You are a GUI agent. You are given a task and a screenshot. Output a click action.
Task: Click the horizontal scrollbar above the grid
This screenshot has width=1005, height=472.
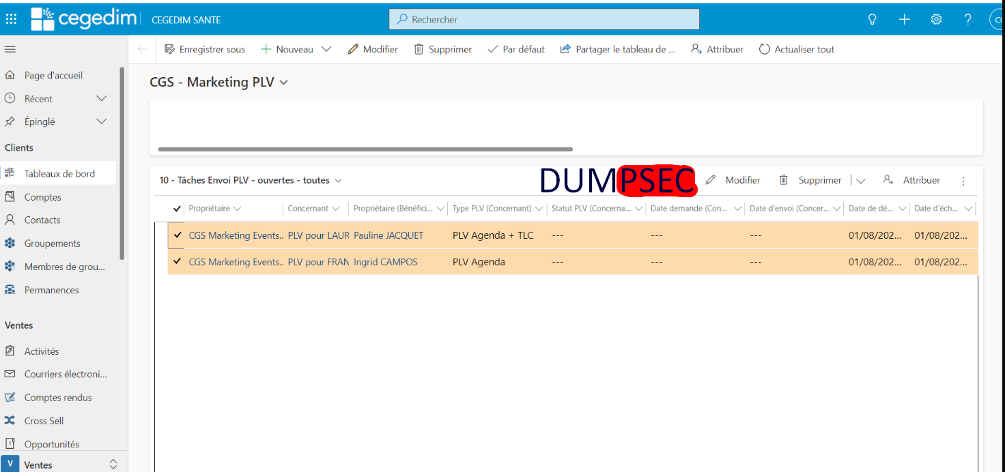point(365,149)
